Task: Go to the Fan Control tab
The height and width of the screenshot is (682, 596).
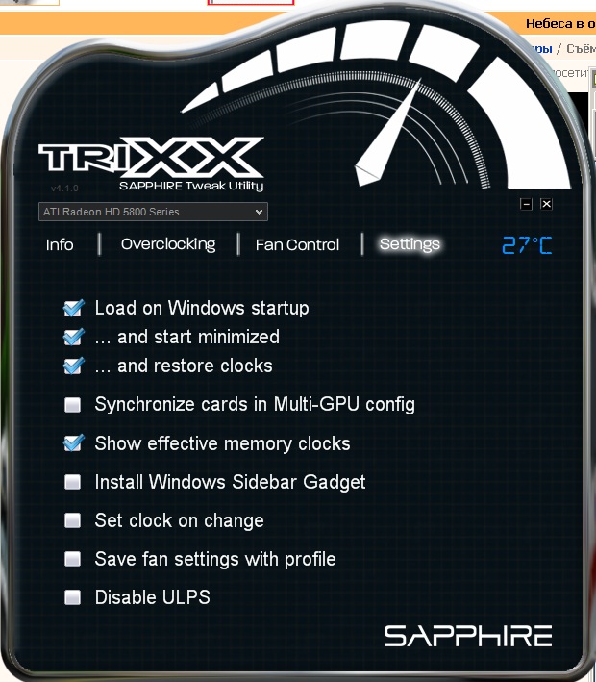Action: coord(297,245)
